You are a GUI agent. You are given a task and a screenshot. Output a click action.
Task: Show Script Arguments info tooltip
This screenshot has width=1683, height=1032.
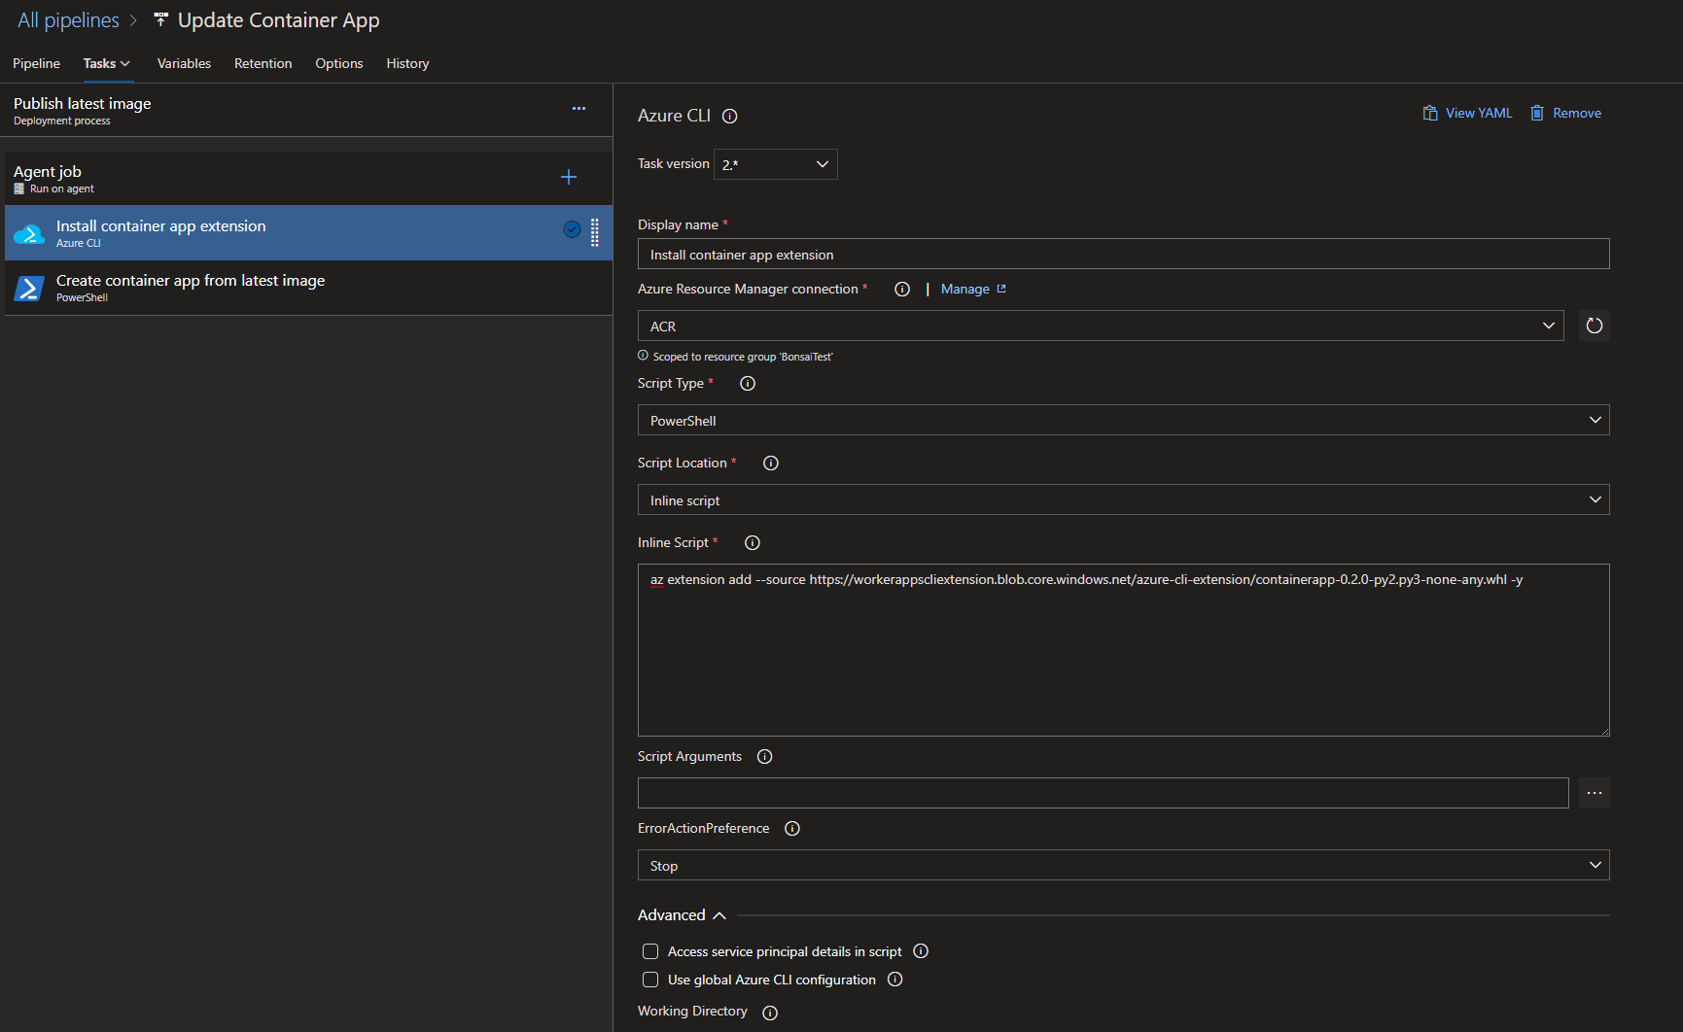pos(765,757)
